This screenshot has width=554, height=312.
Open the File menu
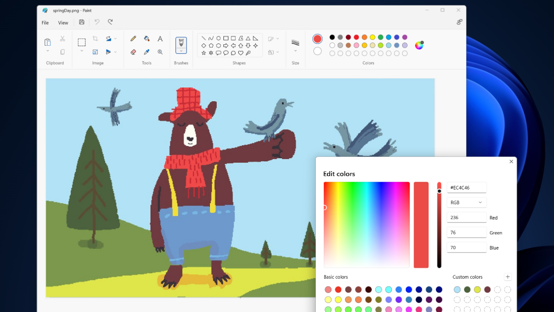[x=45, y=23]
